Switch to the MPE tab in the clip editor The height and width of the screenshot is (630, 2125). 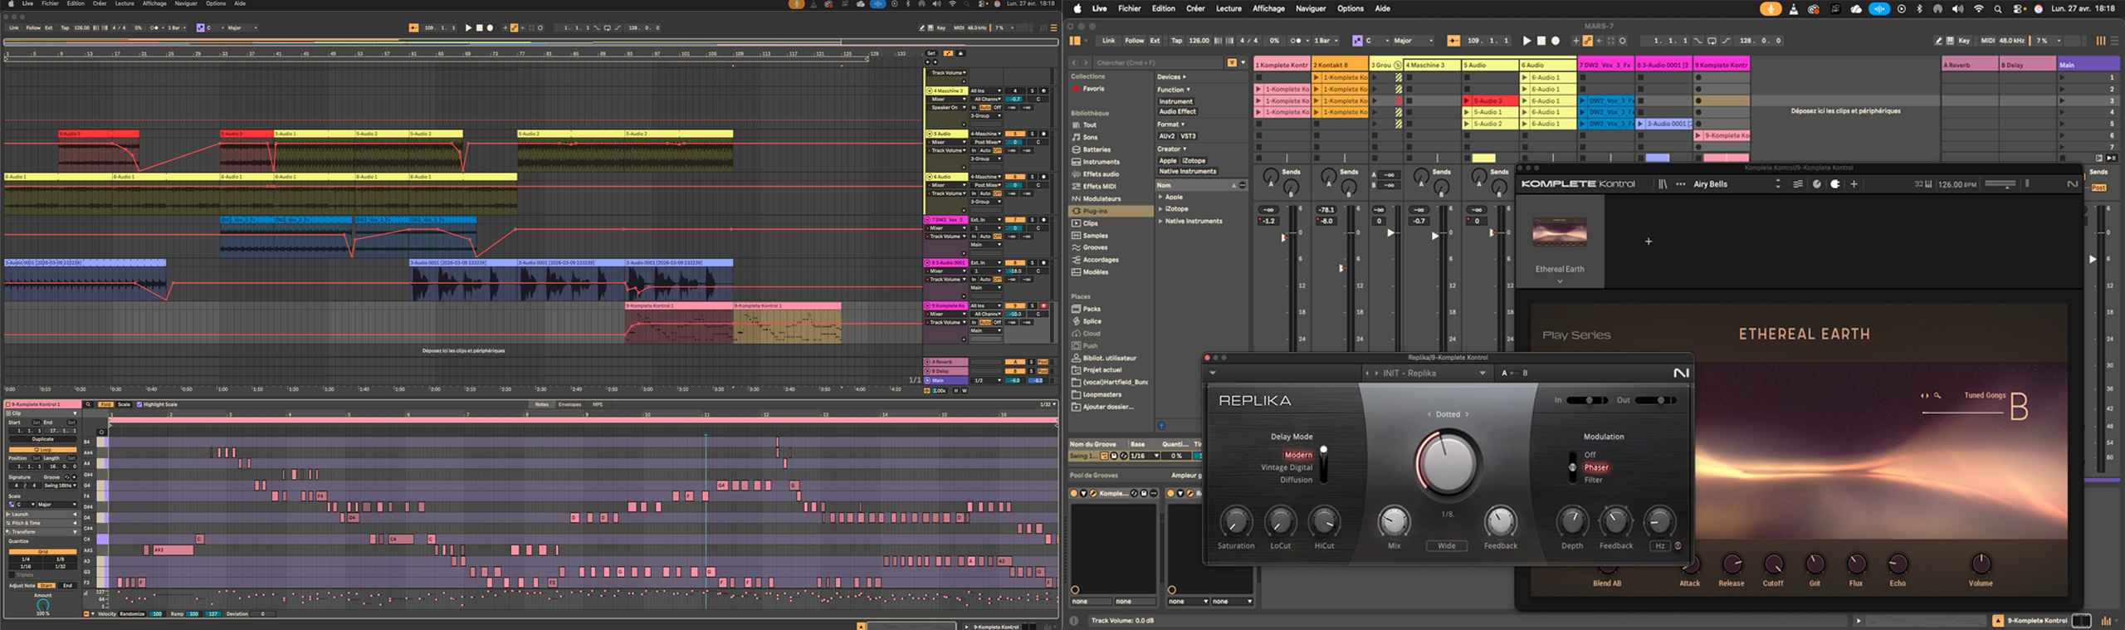tap(598, 405)
